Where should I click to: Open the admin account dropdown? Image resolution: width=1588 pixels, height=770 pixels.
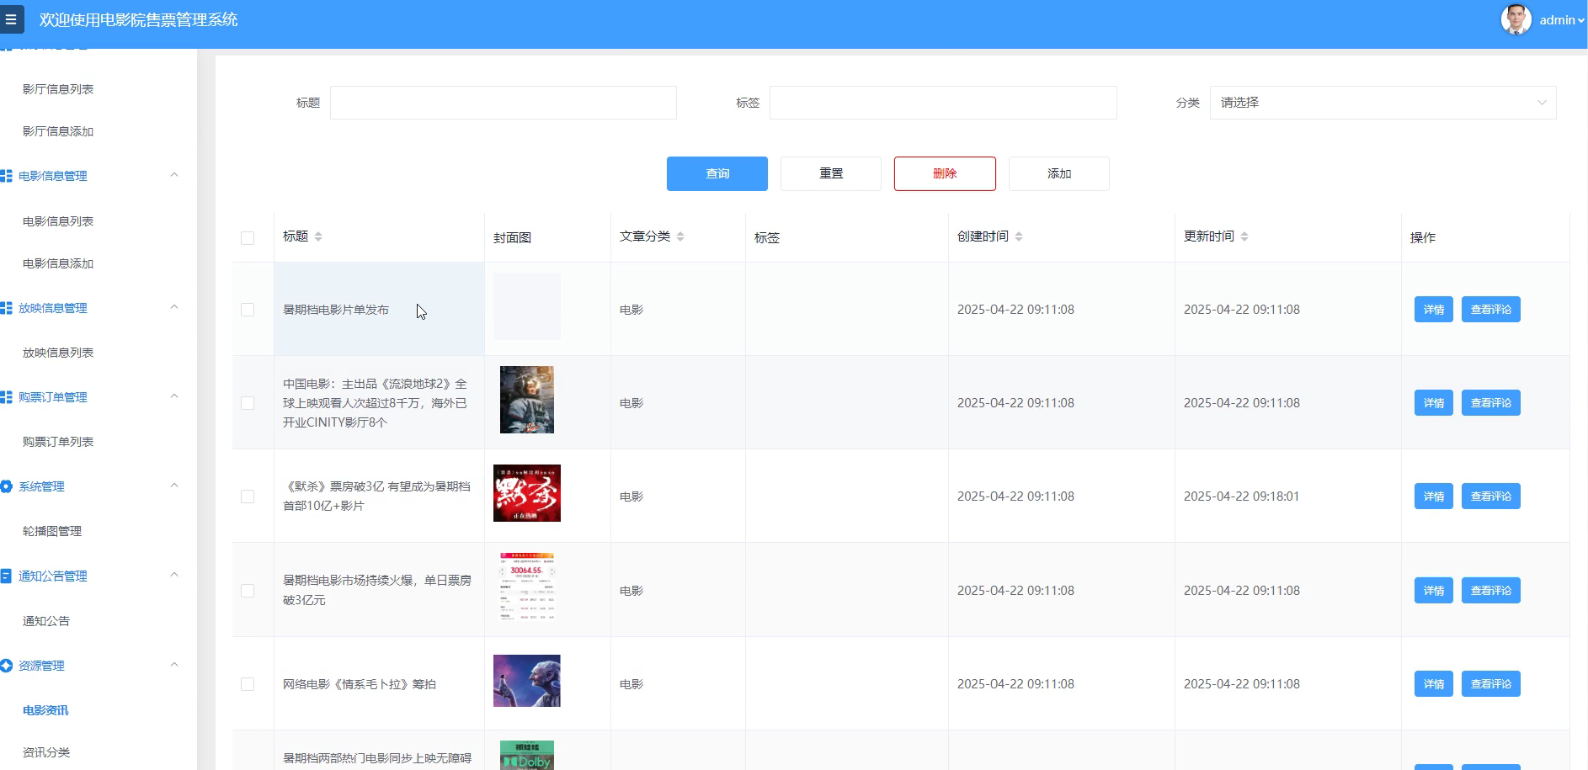coord(1562,20)
